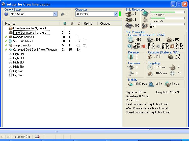Click the Signature: 81 m2 text
189x141 pixels.
coord(136,92)
